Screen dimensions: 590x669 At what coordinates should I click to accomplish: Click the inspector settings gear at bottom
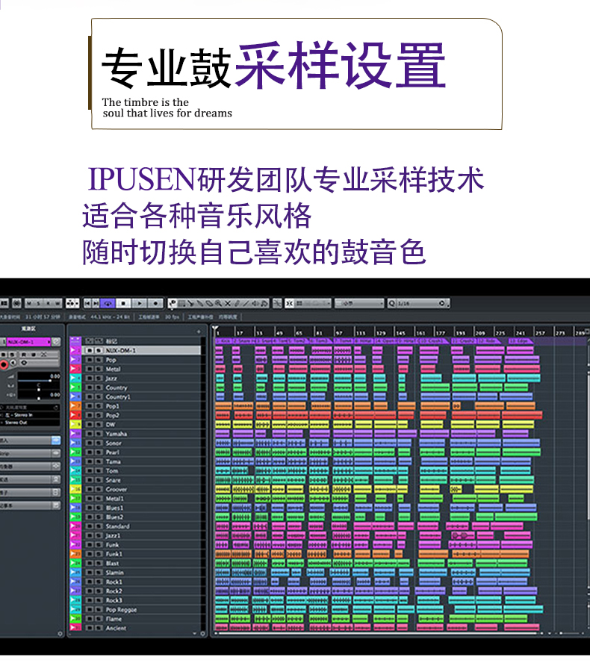coord(60,634)
